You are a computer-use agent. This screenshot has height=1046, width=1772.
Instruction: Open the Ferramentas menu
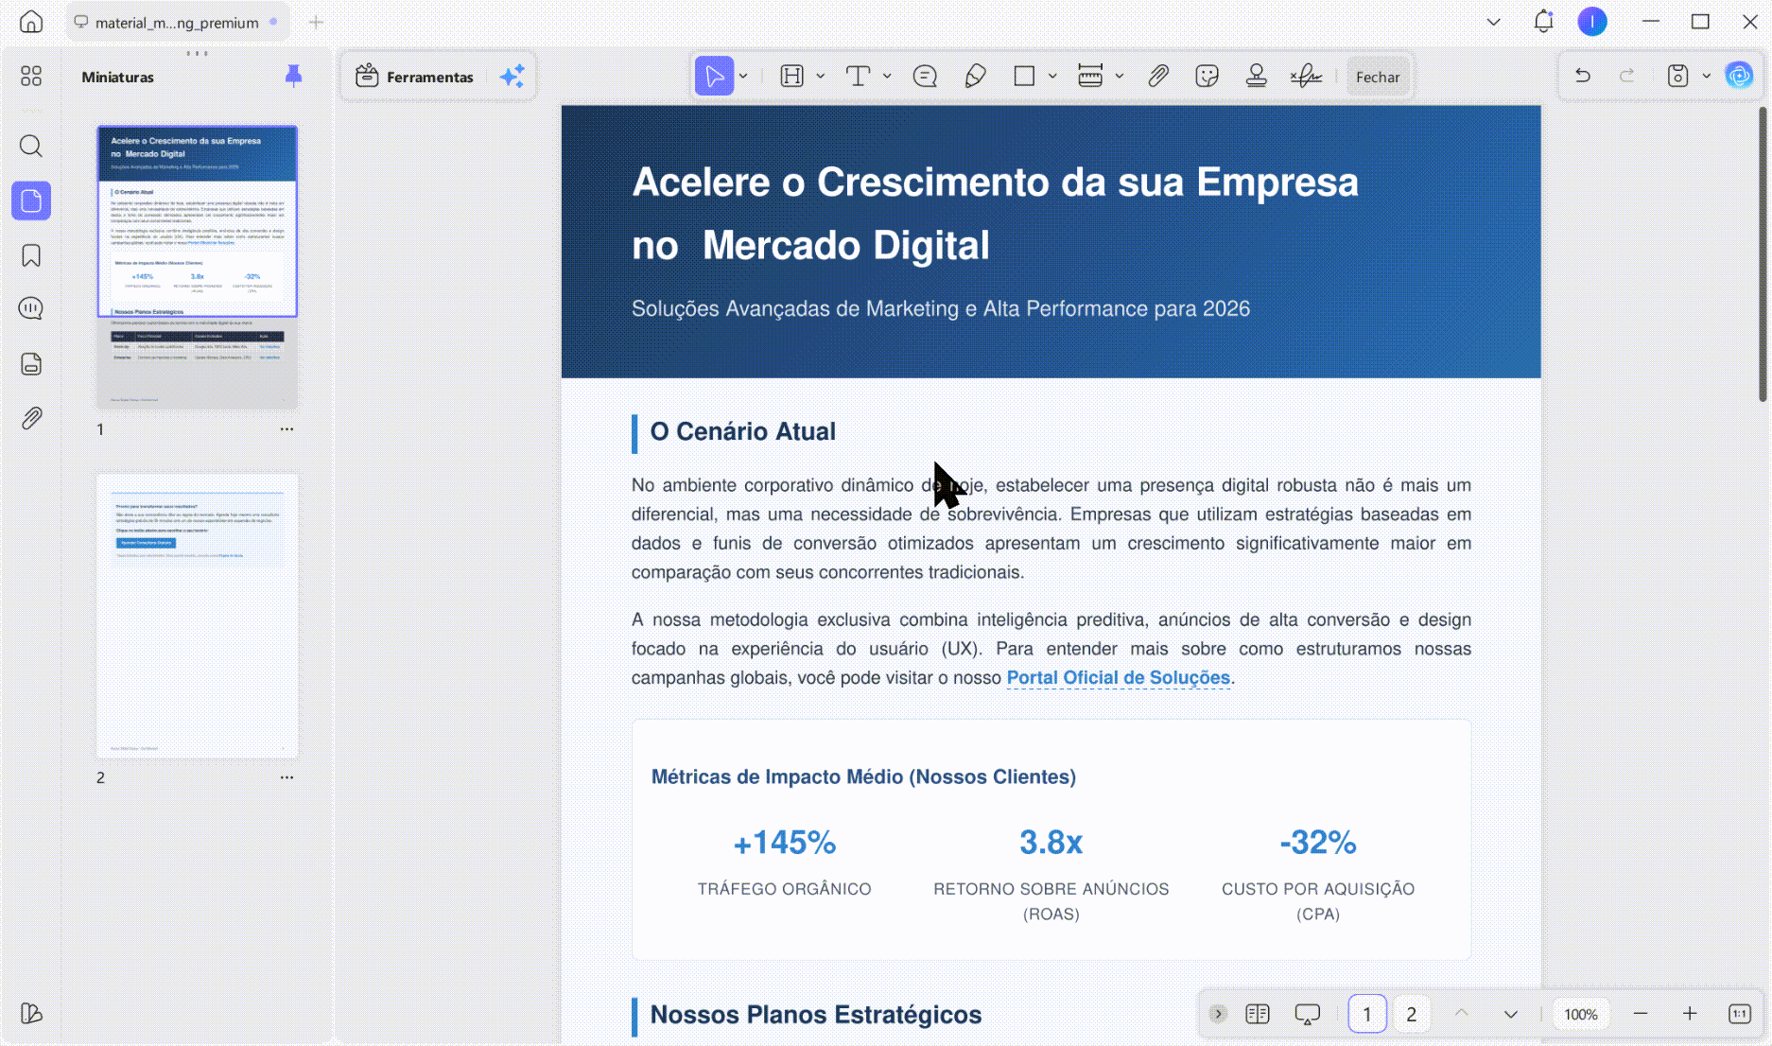point(414,77)
